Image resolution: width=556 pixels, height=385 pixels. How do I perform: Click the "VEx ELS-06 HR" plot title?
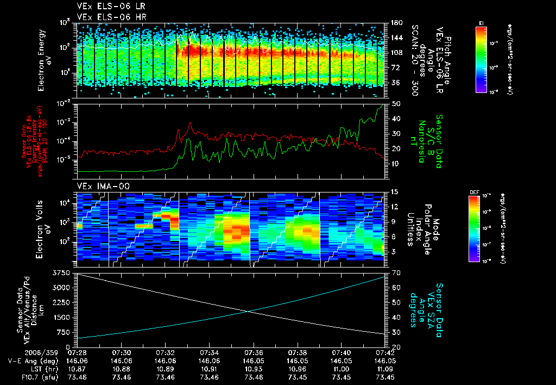pos(112,17)
